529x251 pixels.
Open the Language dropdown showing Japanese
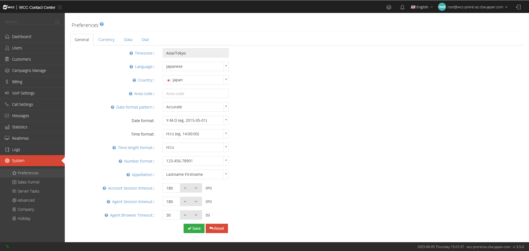click(x=196, y=66)
